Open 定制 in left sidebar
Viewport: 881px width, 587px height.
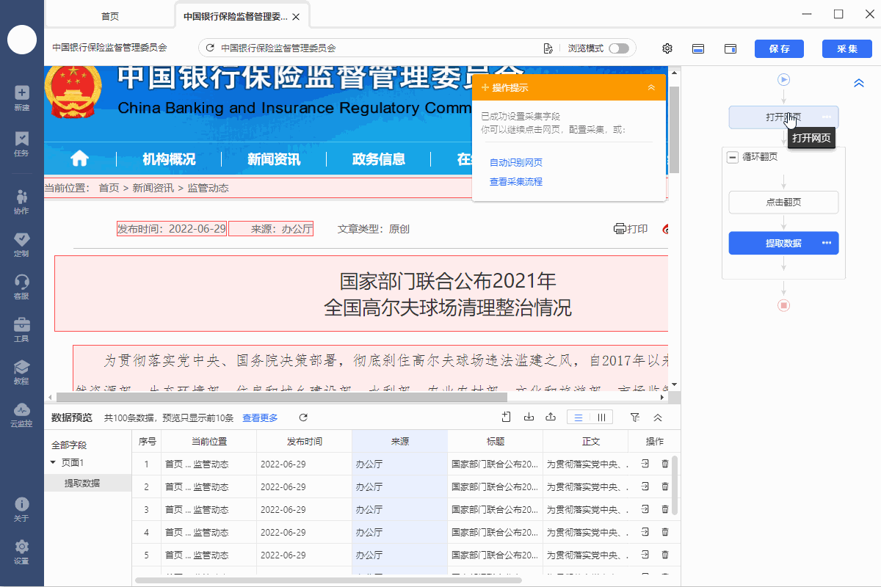click(x=21, y=244)
